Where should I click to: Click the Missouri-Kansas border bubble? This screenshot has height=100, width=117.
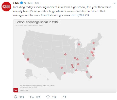coord(65,54)
